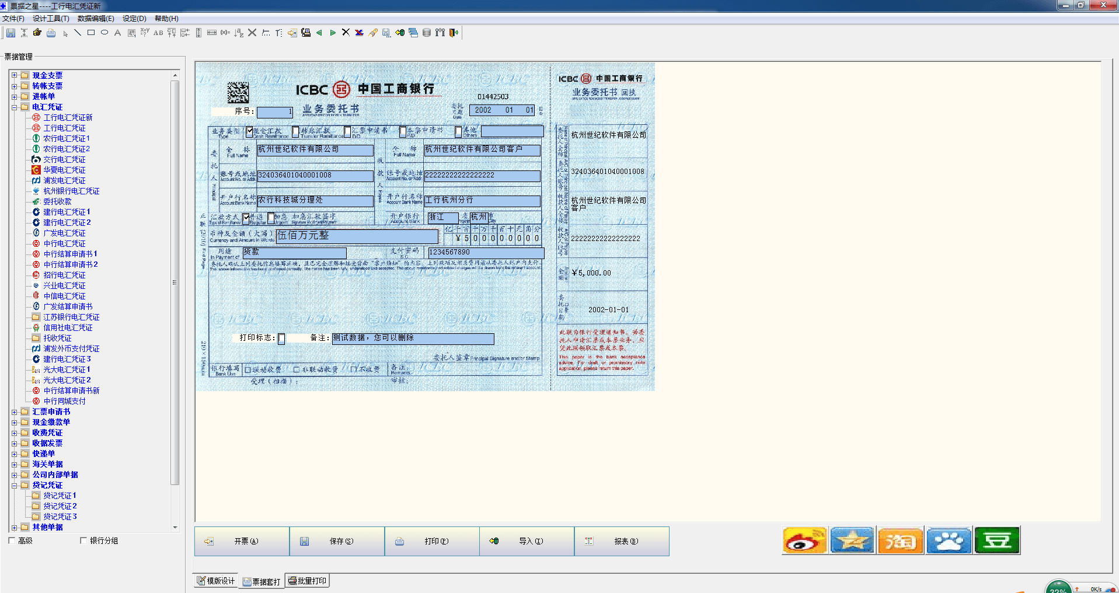Switch to the 批量打印 tab
This screenshot has width=1119, height=593.
coord(307,581)
